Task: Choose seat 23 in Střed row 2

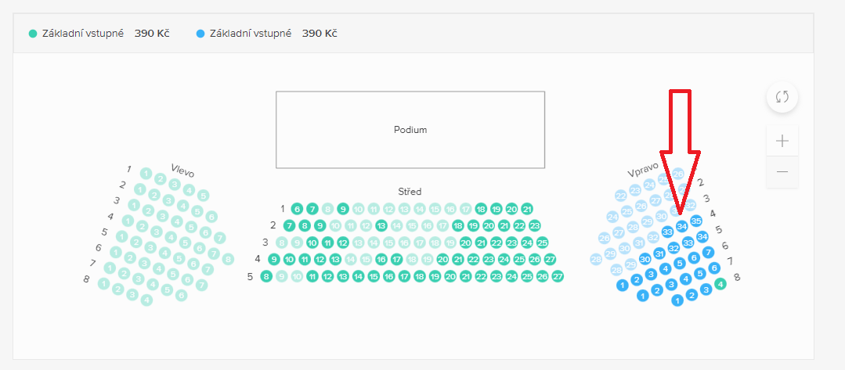Action: click(535, 225)
